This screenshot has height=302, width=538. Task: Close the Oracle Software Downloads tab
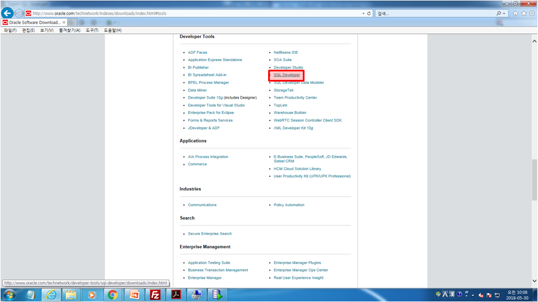click(64, 22)
